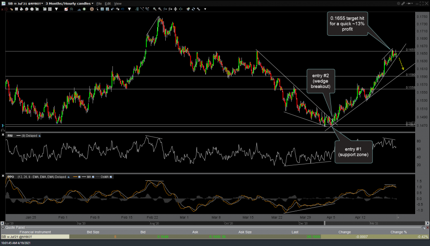Open the File menu
Image resolution: width=430 pixels, height=246 pixels.
(x=99, y=4)
